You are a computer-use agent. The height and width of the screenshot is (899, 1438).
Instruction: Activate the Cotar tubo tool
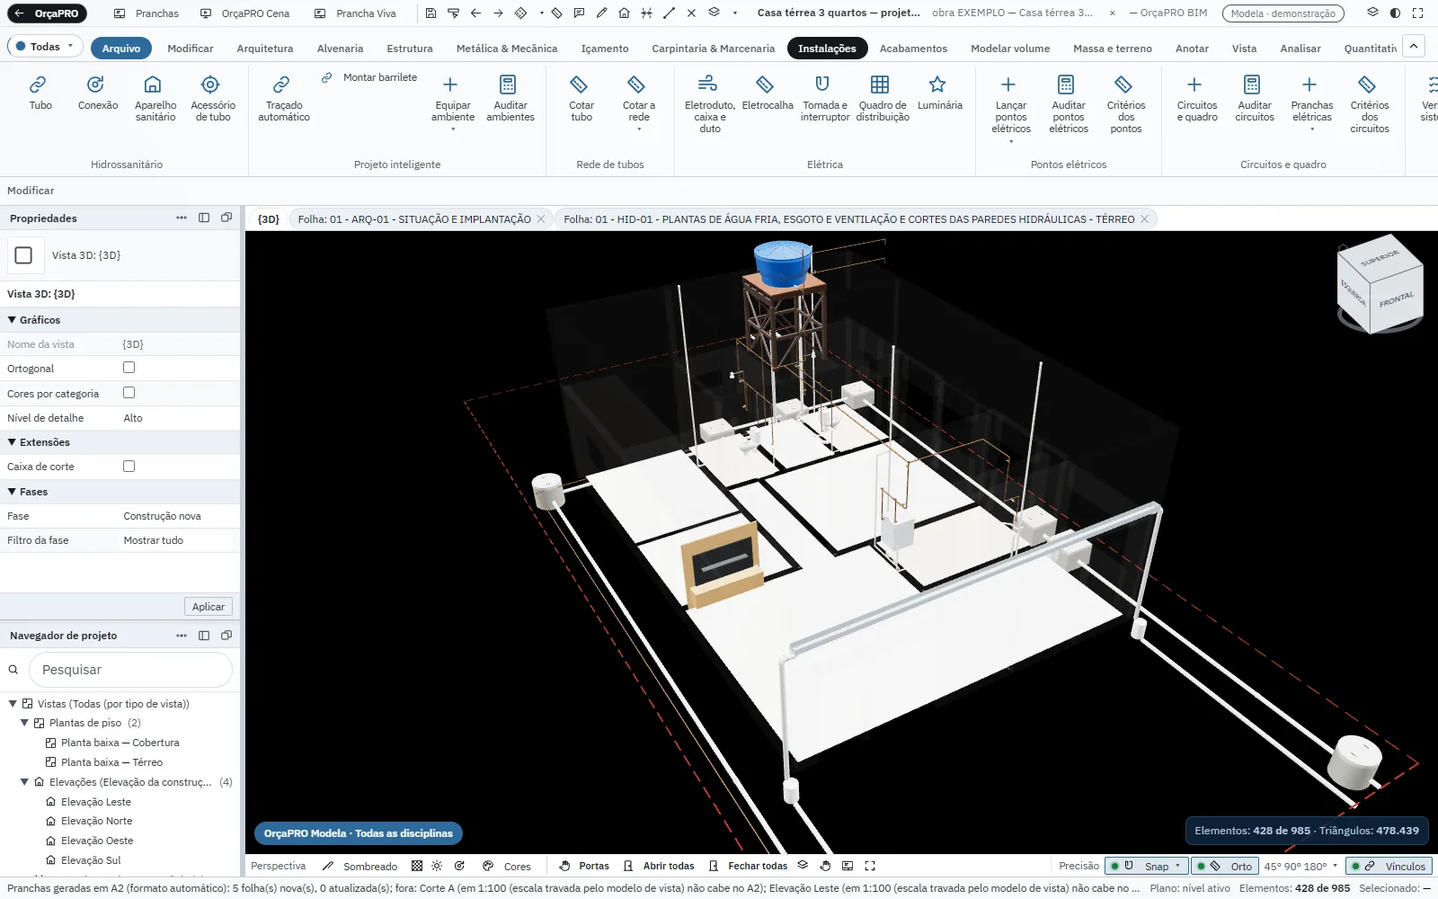[x=581, y=99]
